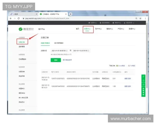Click the 微信支付 logo

tap(26, 29)
